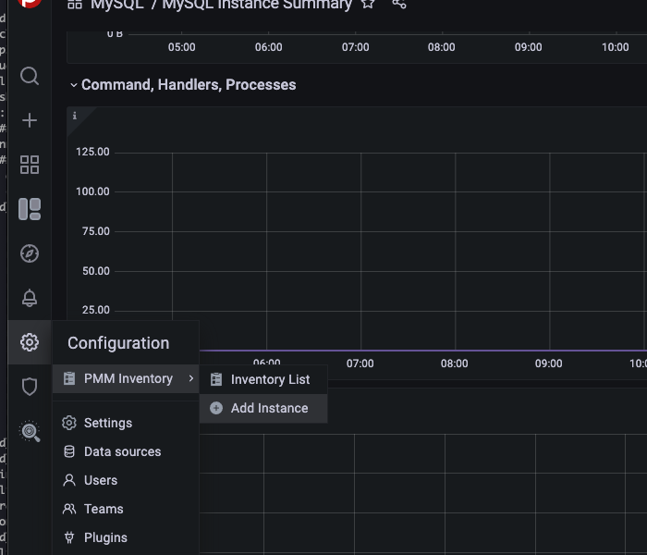Click the share dashboard icon

pos(399,4)
